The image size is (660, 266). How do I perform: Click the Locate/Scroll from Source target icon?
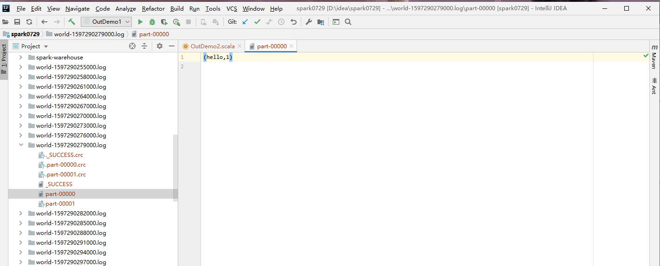[x=132, y=46]
